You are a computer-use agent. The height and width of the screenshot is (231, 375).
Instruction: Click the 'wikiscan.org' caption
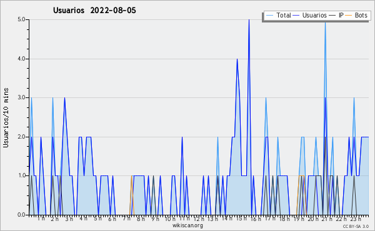(x=187, y=225)
